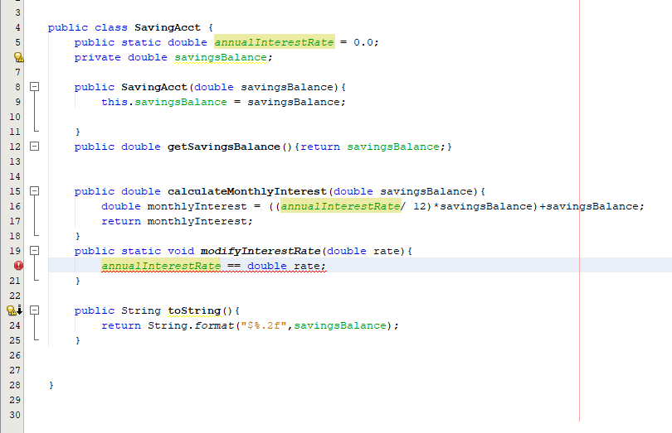Click the 'double monthlyInterest' variable declaration
This screenshot has height=433, width=672.
[x=174, y=206]
